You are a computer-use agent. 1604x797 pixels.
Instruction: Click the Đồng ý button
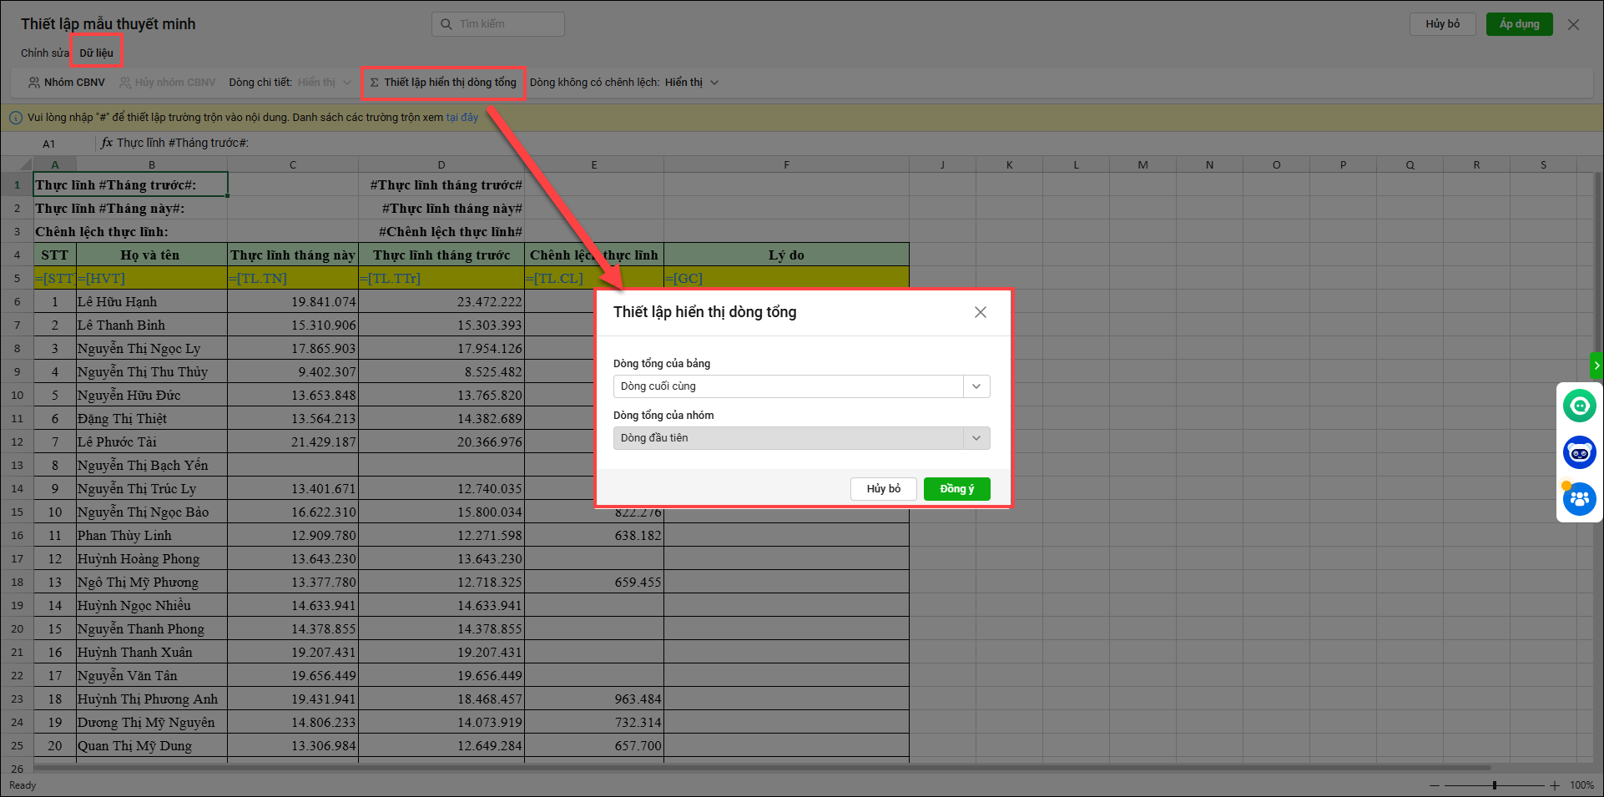[x=956, y=489]
